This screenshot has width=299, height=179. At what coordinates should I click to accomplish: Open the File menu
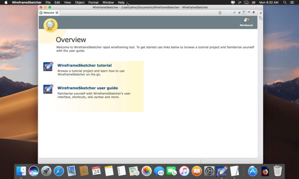48,3
